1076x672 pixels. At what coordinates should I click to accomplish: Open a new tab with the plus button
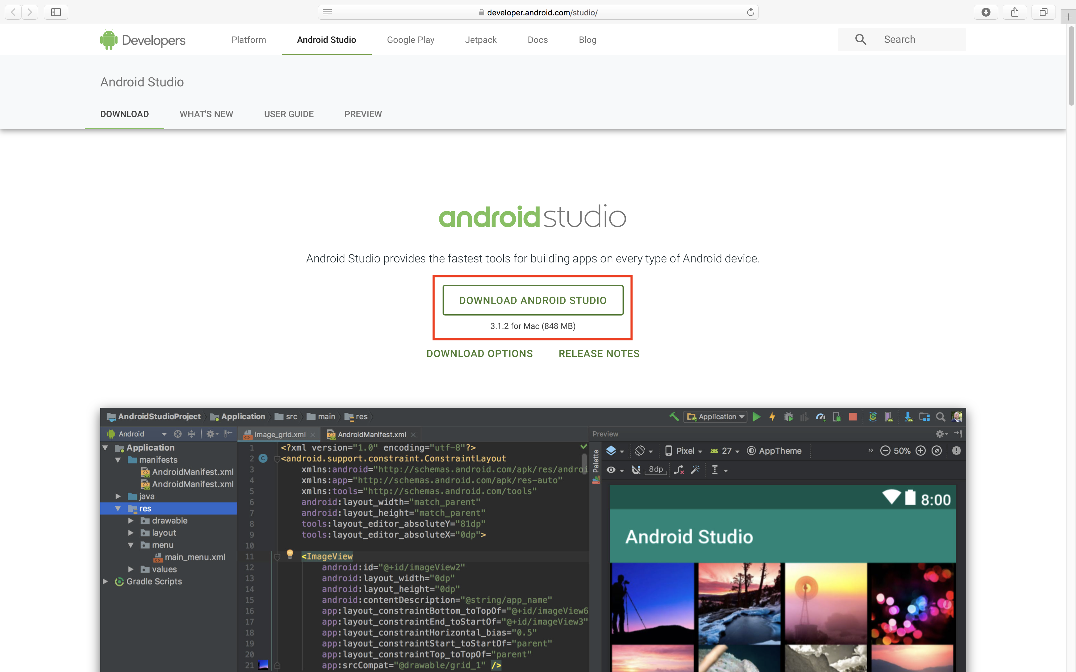(1068, 17)
